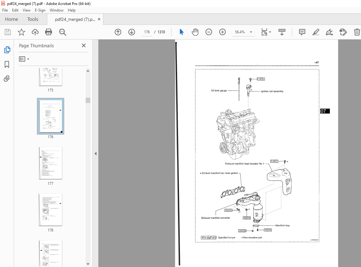Toggle the Attachments paperclip panel

pyautogui.click(x=7, y=79)
